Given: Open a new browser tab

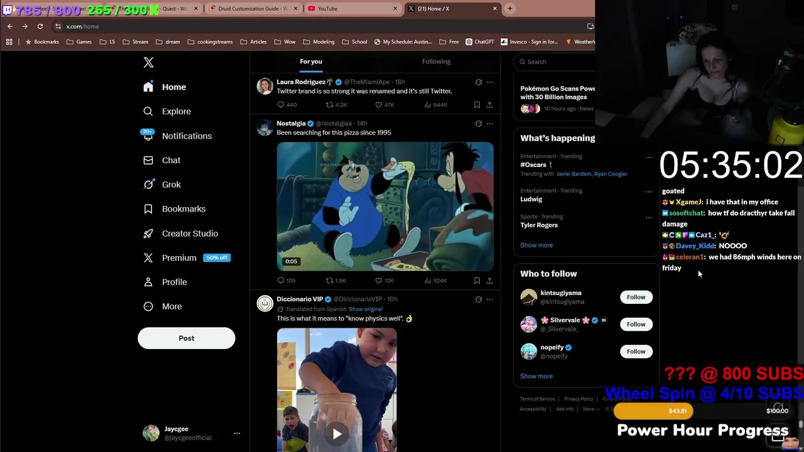Looking at the screenshot, I should tap(510, 9).
